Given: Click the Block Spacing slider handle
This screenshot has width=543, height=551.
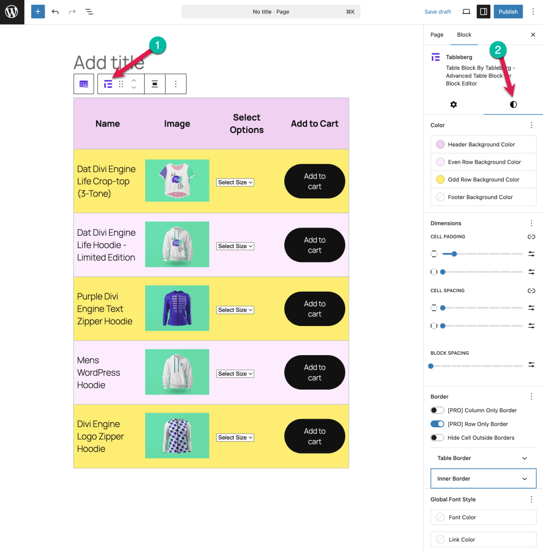Looking at the screenshot, I should click(x=431, y=366).
